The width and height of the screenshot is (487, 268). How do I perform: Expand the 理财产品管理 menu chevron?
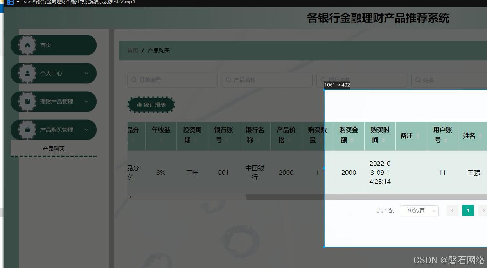[86, 101]
